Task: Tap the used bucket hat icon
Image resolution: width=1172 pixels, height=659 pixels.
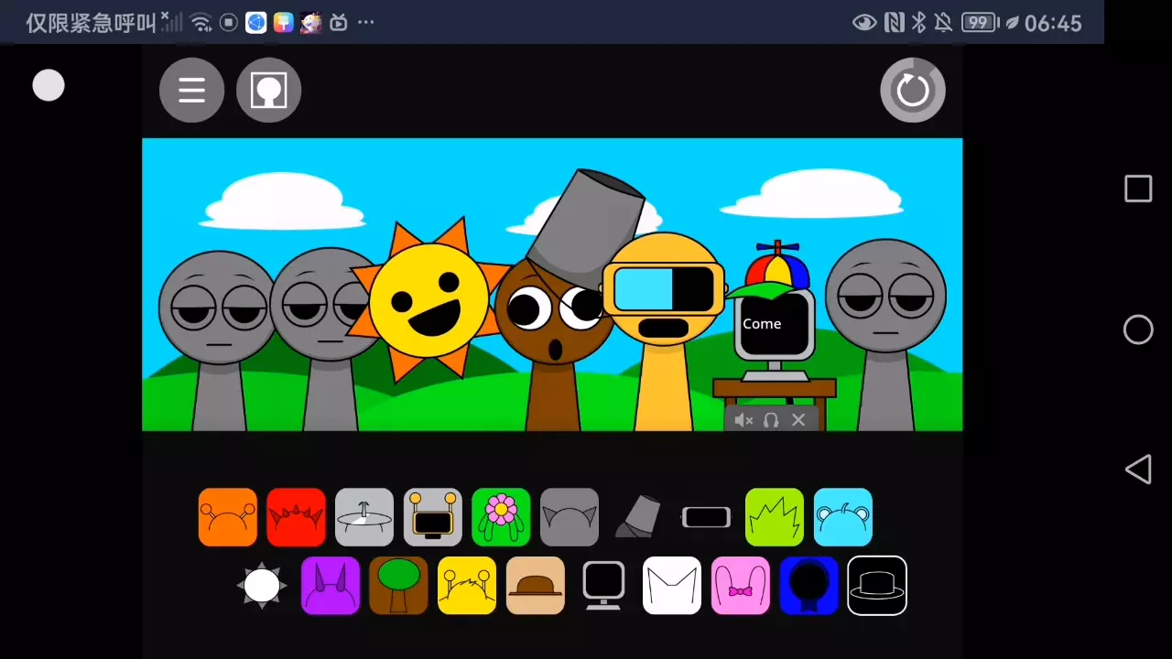Action: click(x=638, y=517)
